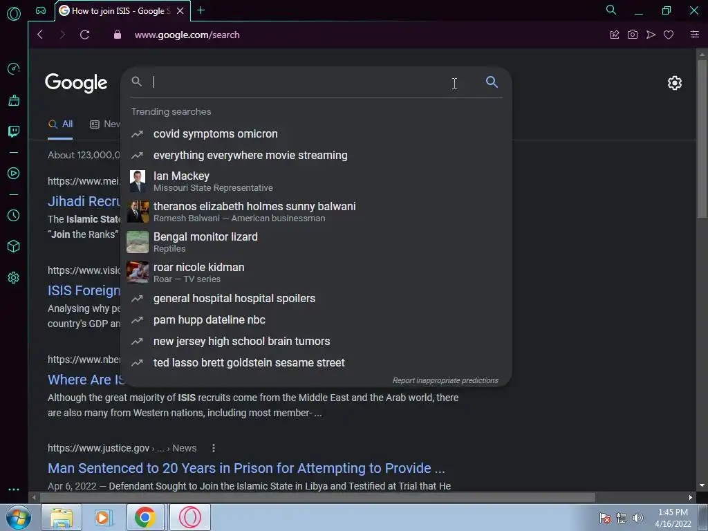Open 'ISIS Foreign' search result link
708x531 pixels.
(84, 290)
